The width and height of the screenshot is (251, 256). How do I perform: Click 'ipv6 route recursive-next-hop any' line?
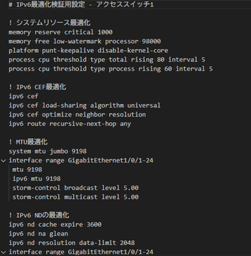pos(70,124)
